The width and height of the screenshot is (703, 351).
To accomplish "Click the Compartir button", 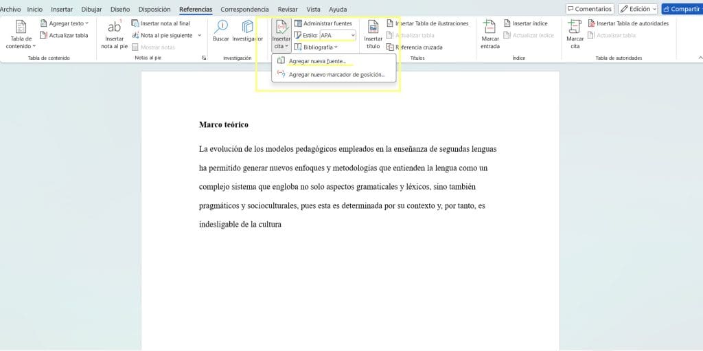I will pos(682,9).
